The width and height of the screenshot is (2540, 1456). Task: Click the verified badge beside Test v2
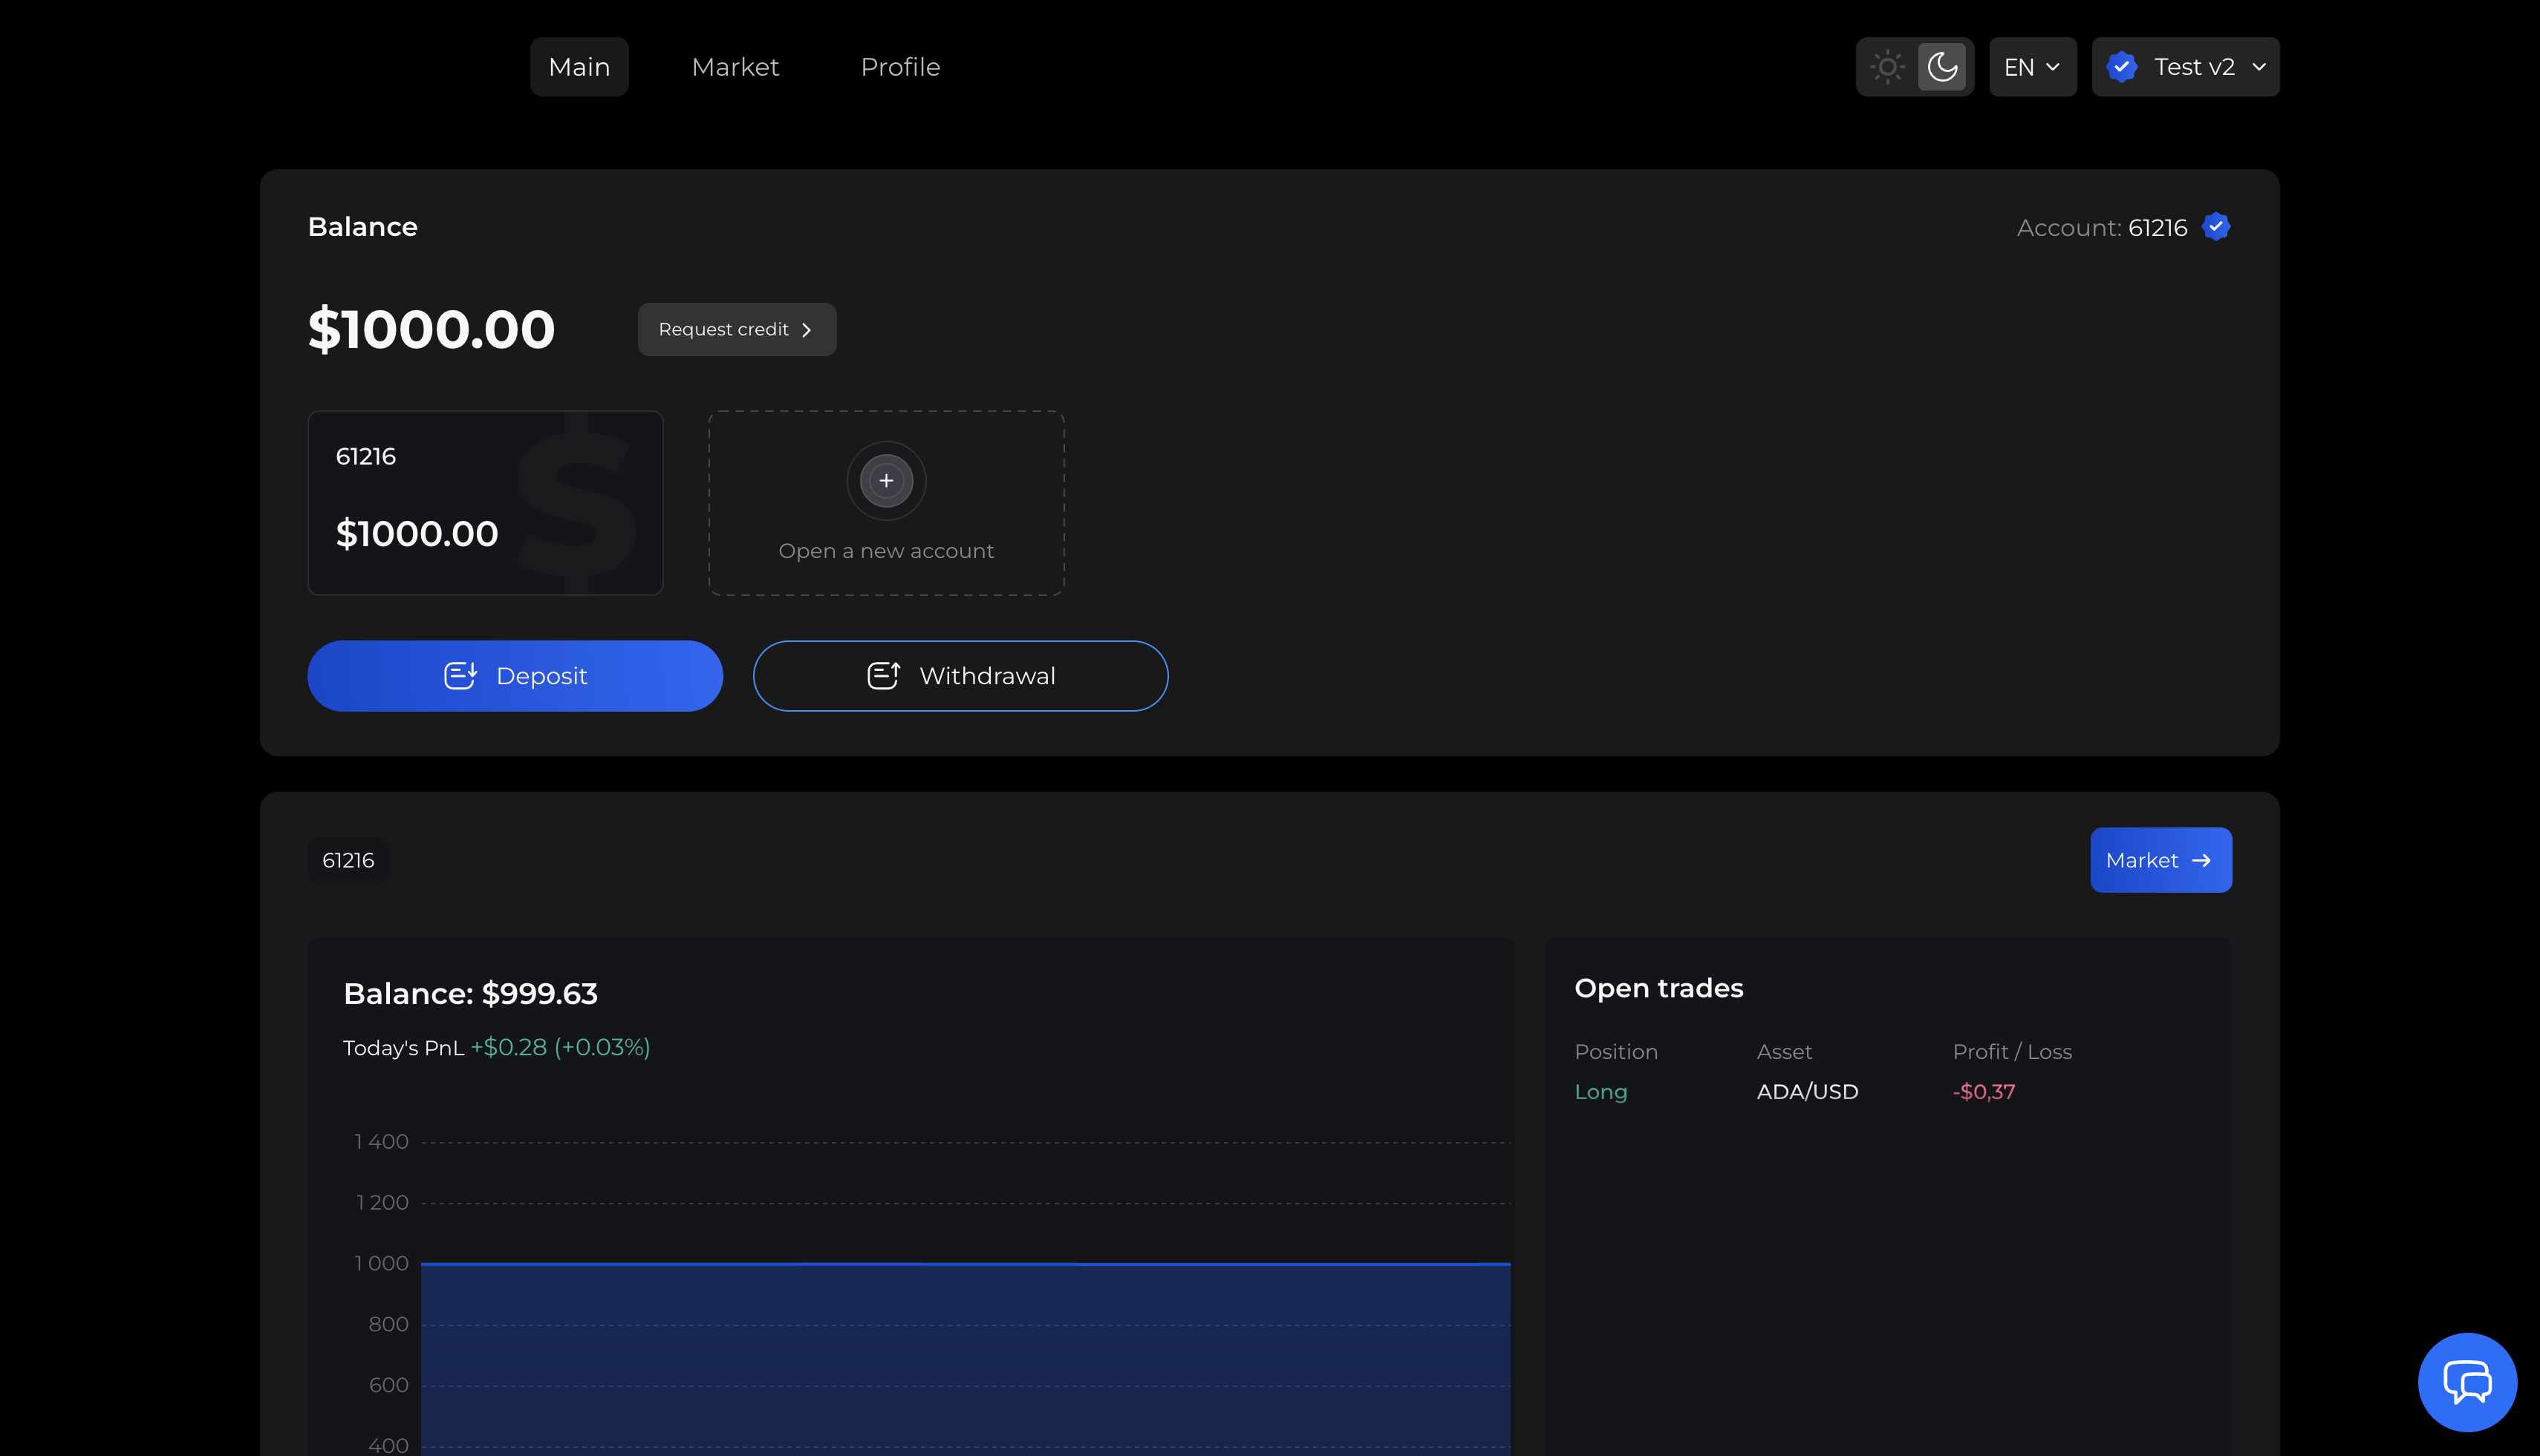click(2120, 67)
